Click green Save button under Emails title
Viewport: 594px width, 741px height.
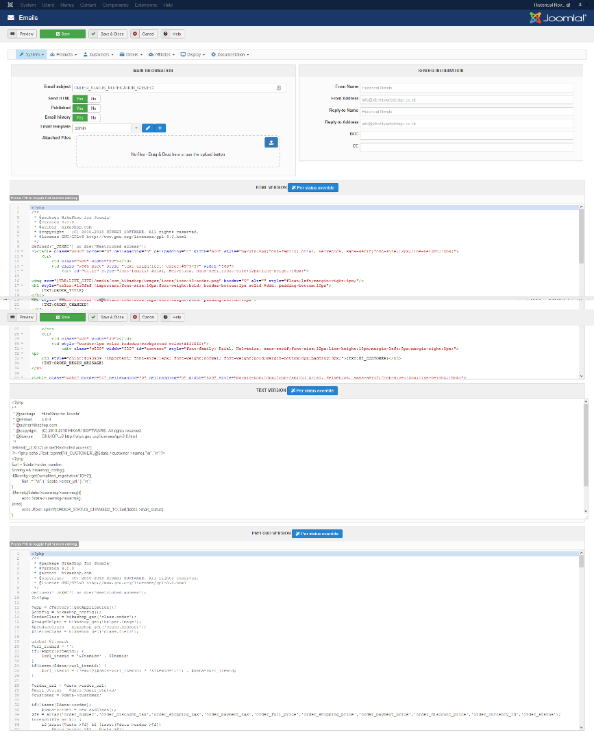tap(63, 34)
